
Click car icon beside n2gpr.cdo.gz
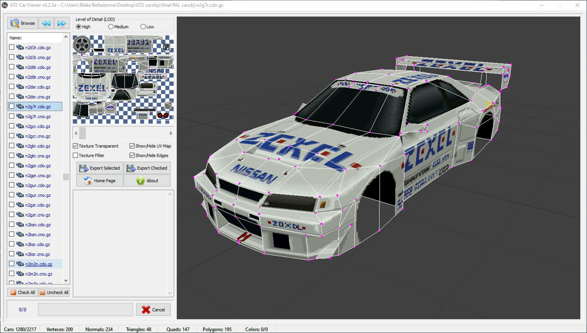(x=20, y=166)
